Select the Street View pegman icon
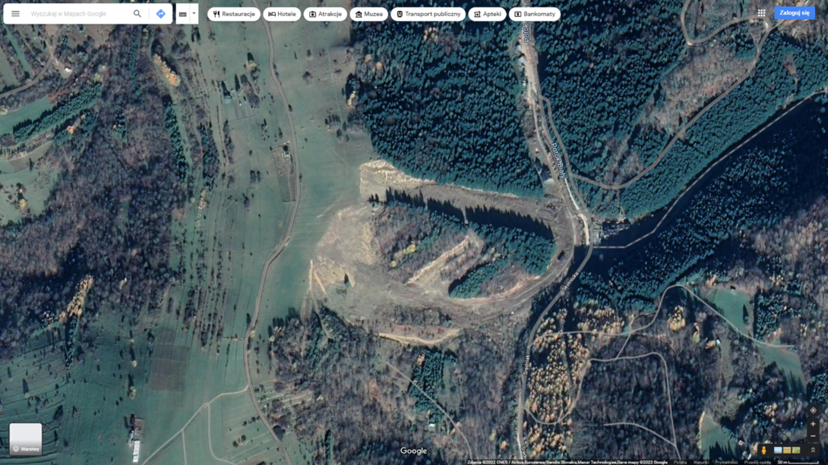 tap(763, 451)
